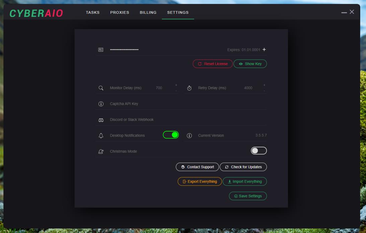Increase Monitor Delay with the plus stepper
The height and width of the screenshot is (233, 366).
point(176,85)
